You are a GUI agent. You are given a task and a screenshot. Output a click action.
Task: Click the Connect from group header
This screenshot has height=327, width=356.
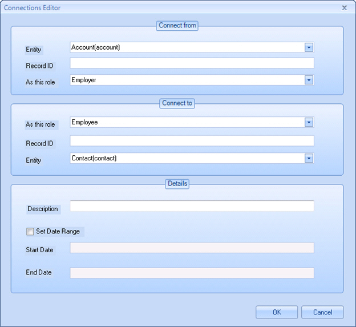(x=177, y=26)
